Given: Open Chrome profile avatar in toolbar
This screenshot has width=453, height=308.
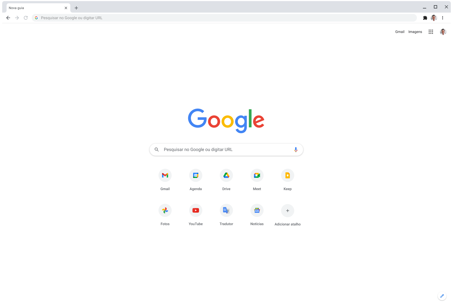Looking at the screenshot, I should click(434, 18).
